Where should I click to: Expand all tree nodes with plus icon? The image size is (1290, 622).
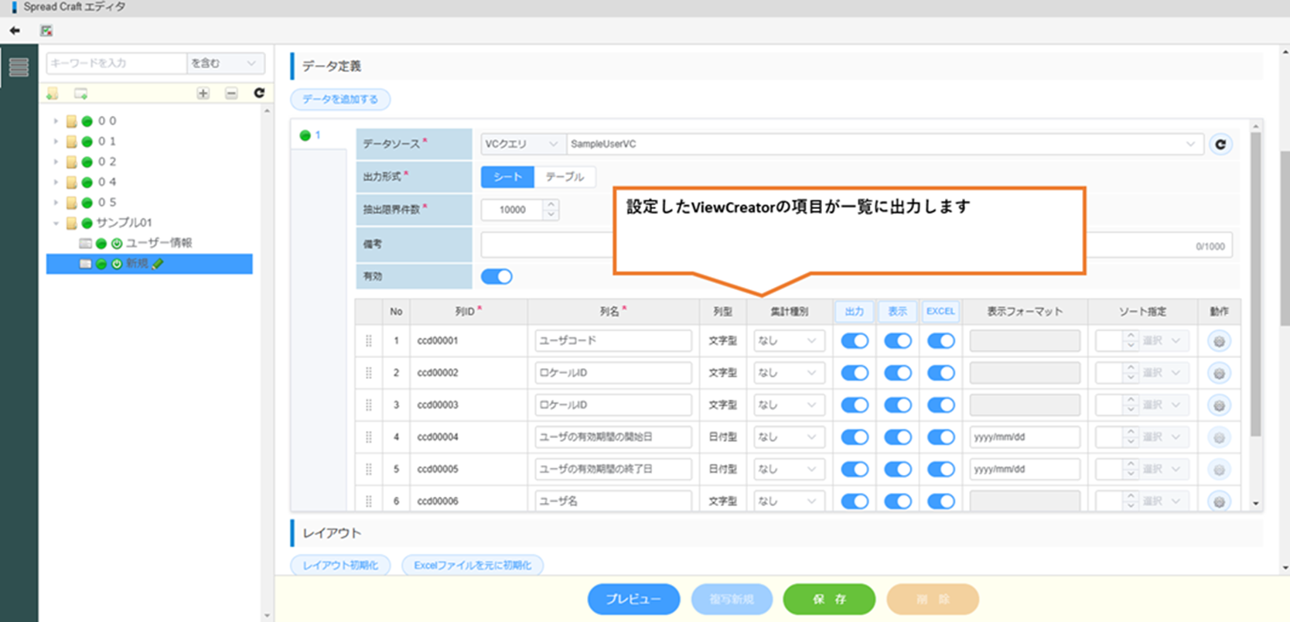(203, 94)
